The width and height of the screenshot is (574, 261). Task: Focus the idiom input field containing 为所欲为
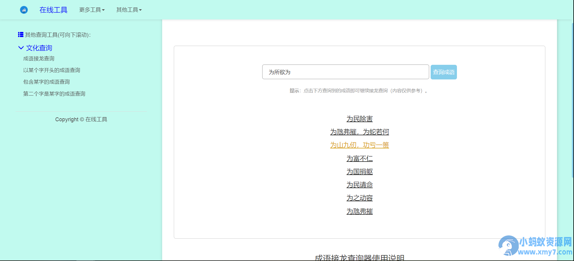[346, 72]
